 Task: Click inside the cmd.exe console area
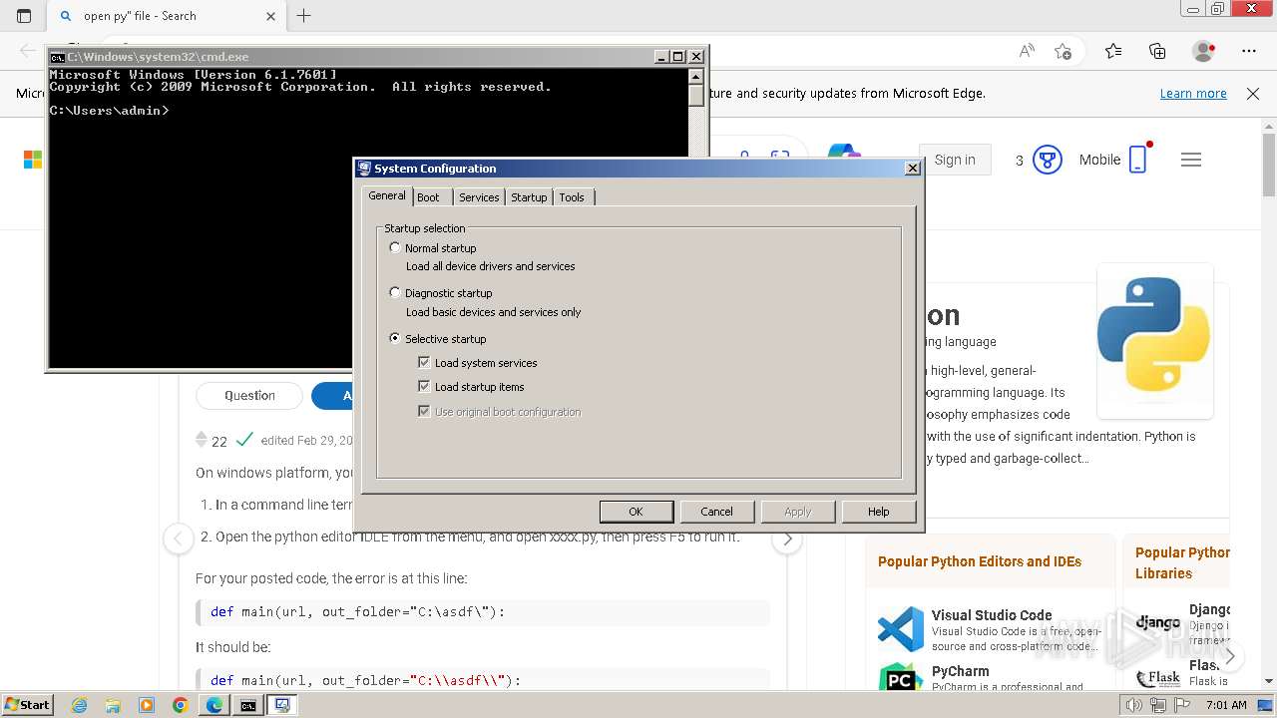coord(369,216)
